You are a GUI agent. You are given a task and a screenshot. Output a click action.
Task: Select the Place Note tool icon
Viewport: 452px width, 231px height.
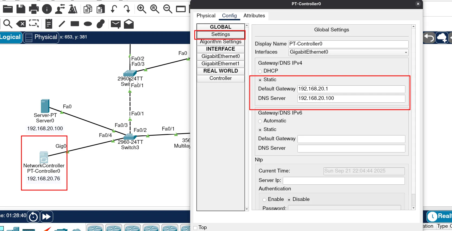49,24
